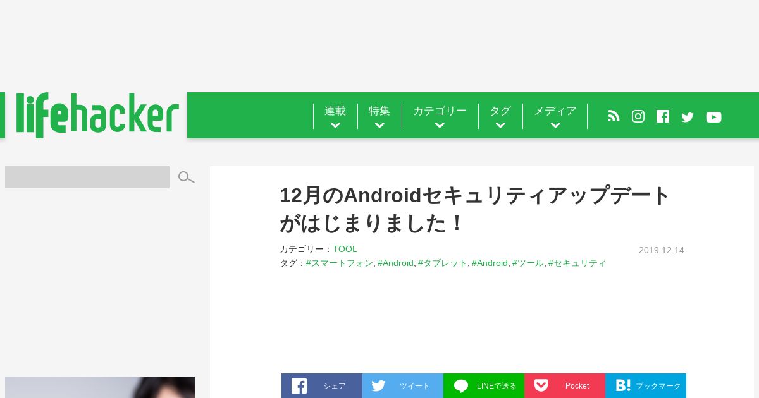Open the #スマートフォン tag link
Viewport: 759px width, 398px height.
click(x=340, y=263)
